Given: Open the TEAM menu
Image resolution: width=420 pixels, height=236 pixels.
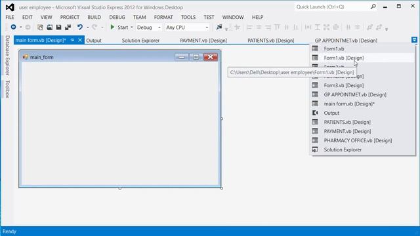Looking at the screenshot, I should (140, 17).
